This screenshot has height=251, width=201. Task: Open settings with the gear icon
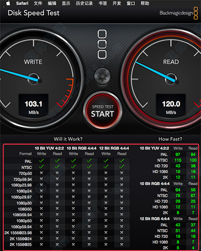click(102, 76)
